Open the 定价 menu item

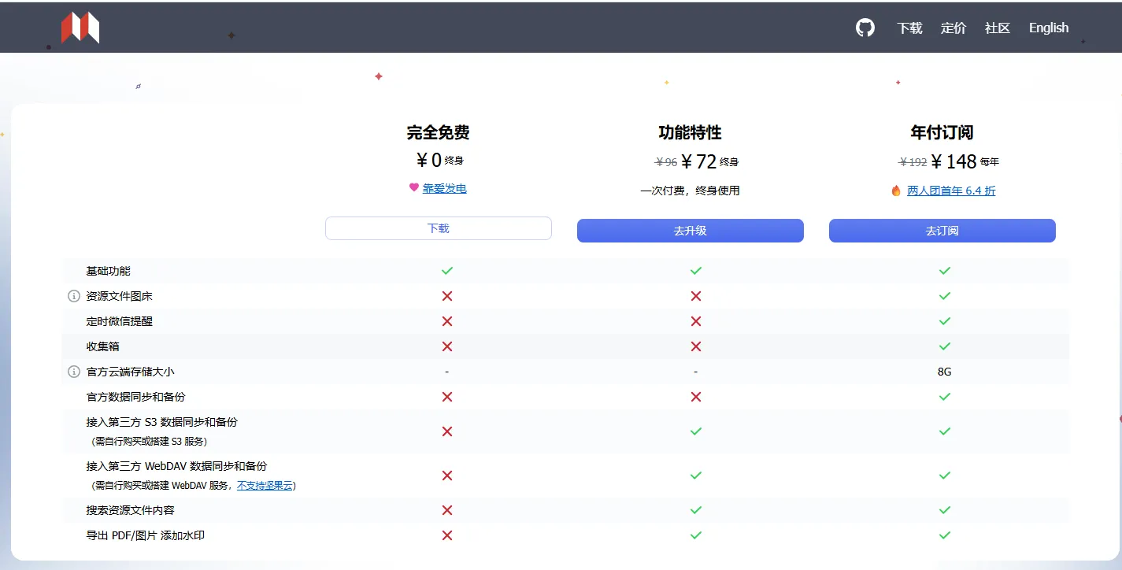(x=954, y=28)
